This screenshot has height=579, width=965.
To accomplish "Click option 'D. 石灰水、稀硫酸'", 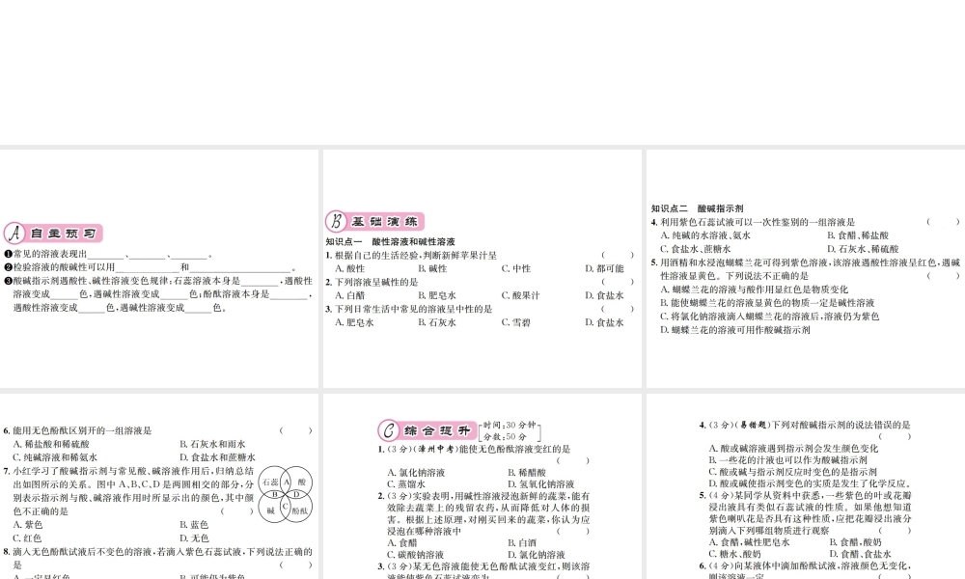I will click(x=863, y=249).
